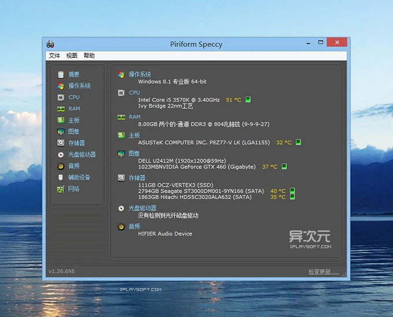Screen dimensions: 393x317
Task: Open the 视图 menu
Action: pyautogui.click(x=72, y=56)
